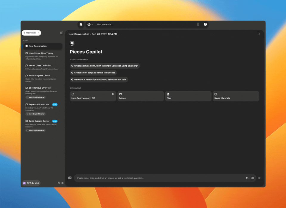Click the SET CONTEXT label
The height and width of the screenshot is (208, 286).
click(75, 88)
